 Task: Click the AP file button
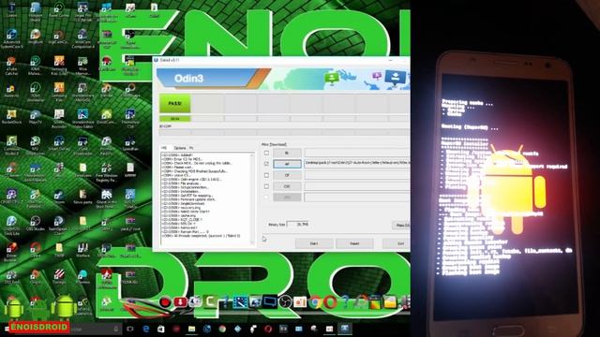(287, 164)
